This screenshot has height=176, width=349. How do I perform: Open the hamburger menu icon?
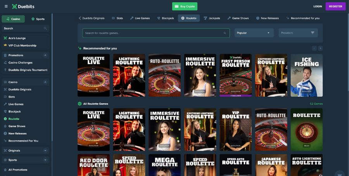(6, 7)
